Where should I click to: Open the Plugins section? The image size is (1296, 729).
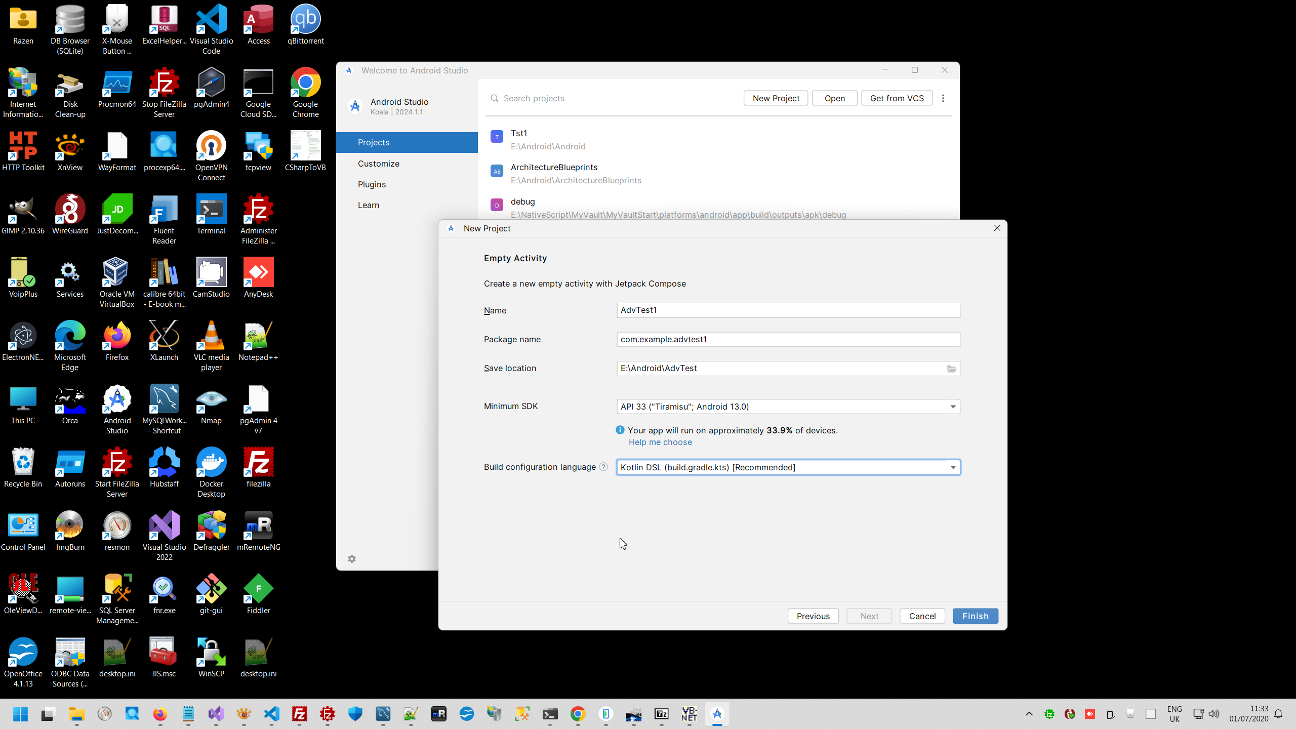pos(372,184)
